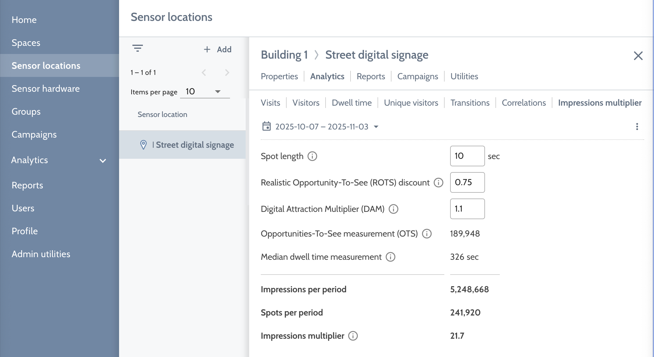This screenshot has height=357, width=654.
Task: Click the Median dwell time info icon
Action: 390,257
